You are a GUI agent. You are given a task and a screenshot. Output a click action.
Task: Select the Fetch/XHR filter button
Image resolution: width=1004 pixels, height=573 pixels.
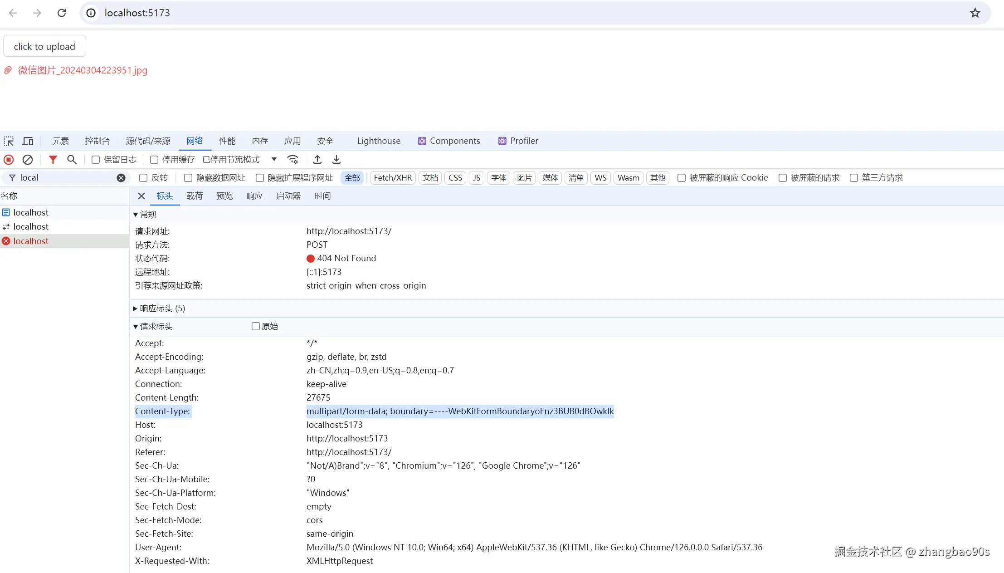(x=393, y=178)
